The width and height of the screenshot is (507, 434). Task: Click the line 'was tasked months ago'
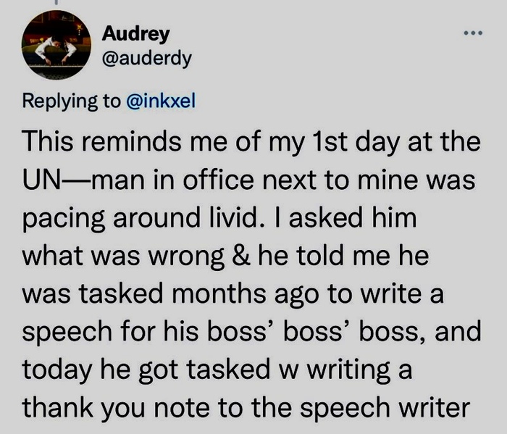(232, 295)
